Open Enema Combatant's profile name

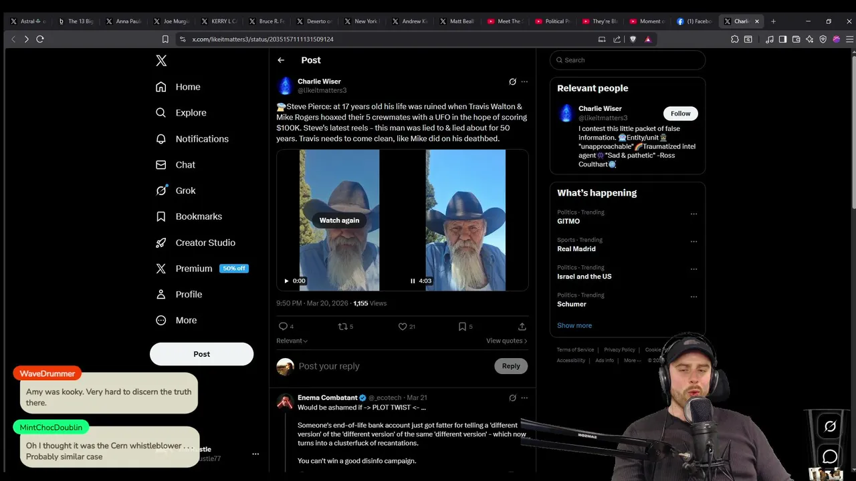(x=328, y=397)
